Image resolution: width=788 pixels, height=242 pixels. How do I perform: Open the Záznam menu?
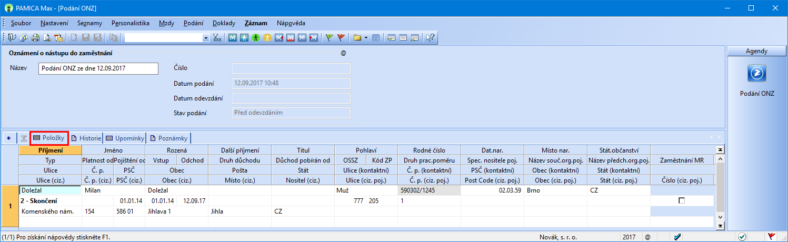(256, 23)
